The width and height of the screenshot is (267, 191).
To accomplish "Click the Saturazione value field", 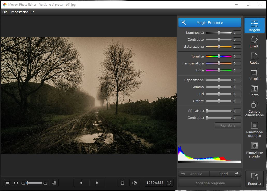I will [237, 47].
